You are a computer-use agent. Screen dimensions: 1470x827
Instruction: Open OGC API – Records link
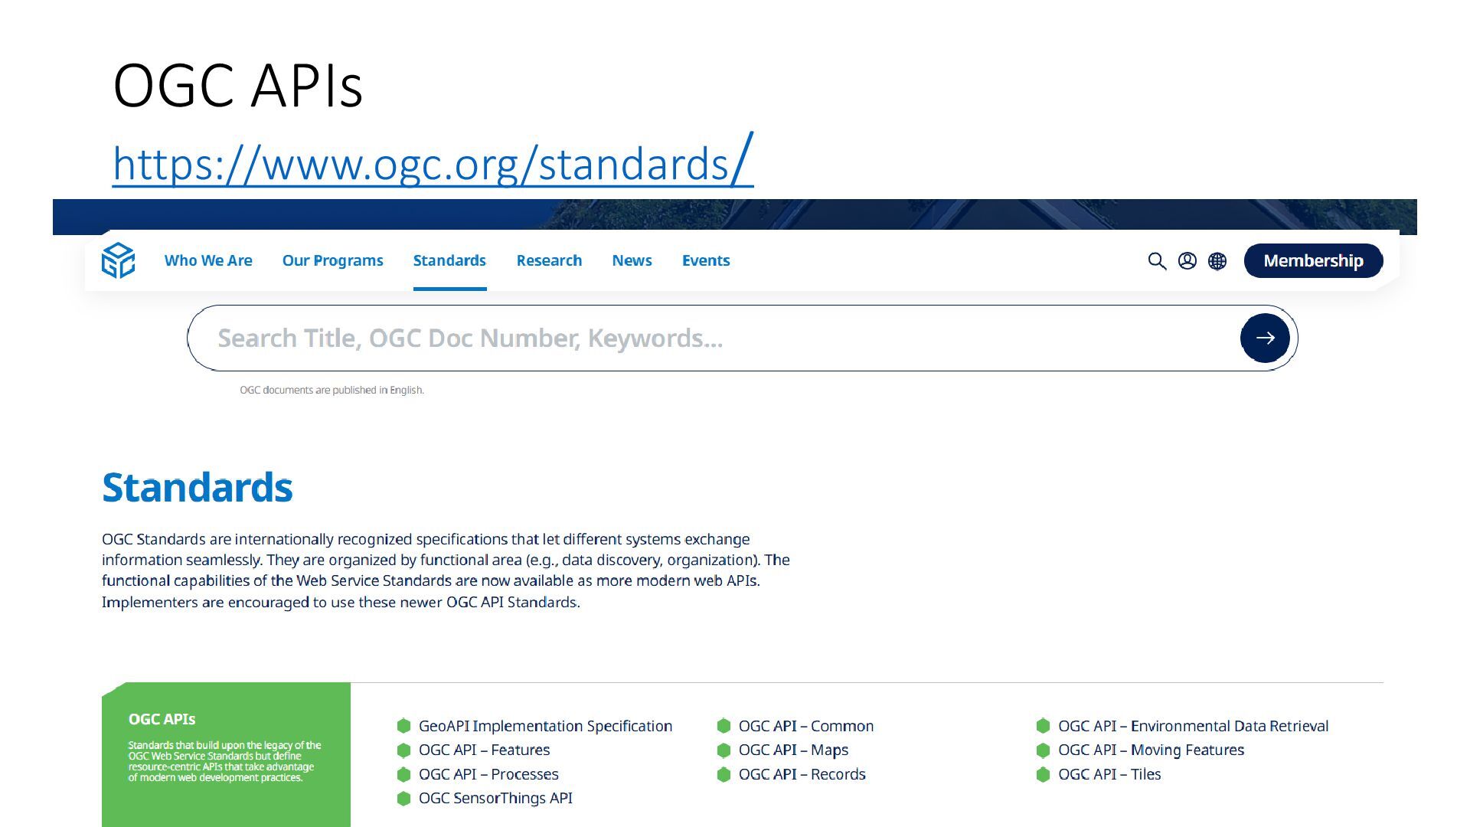(x=802, y=774)
